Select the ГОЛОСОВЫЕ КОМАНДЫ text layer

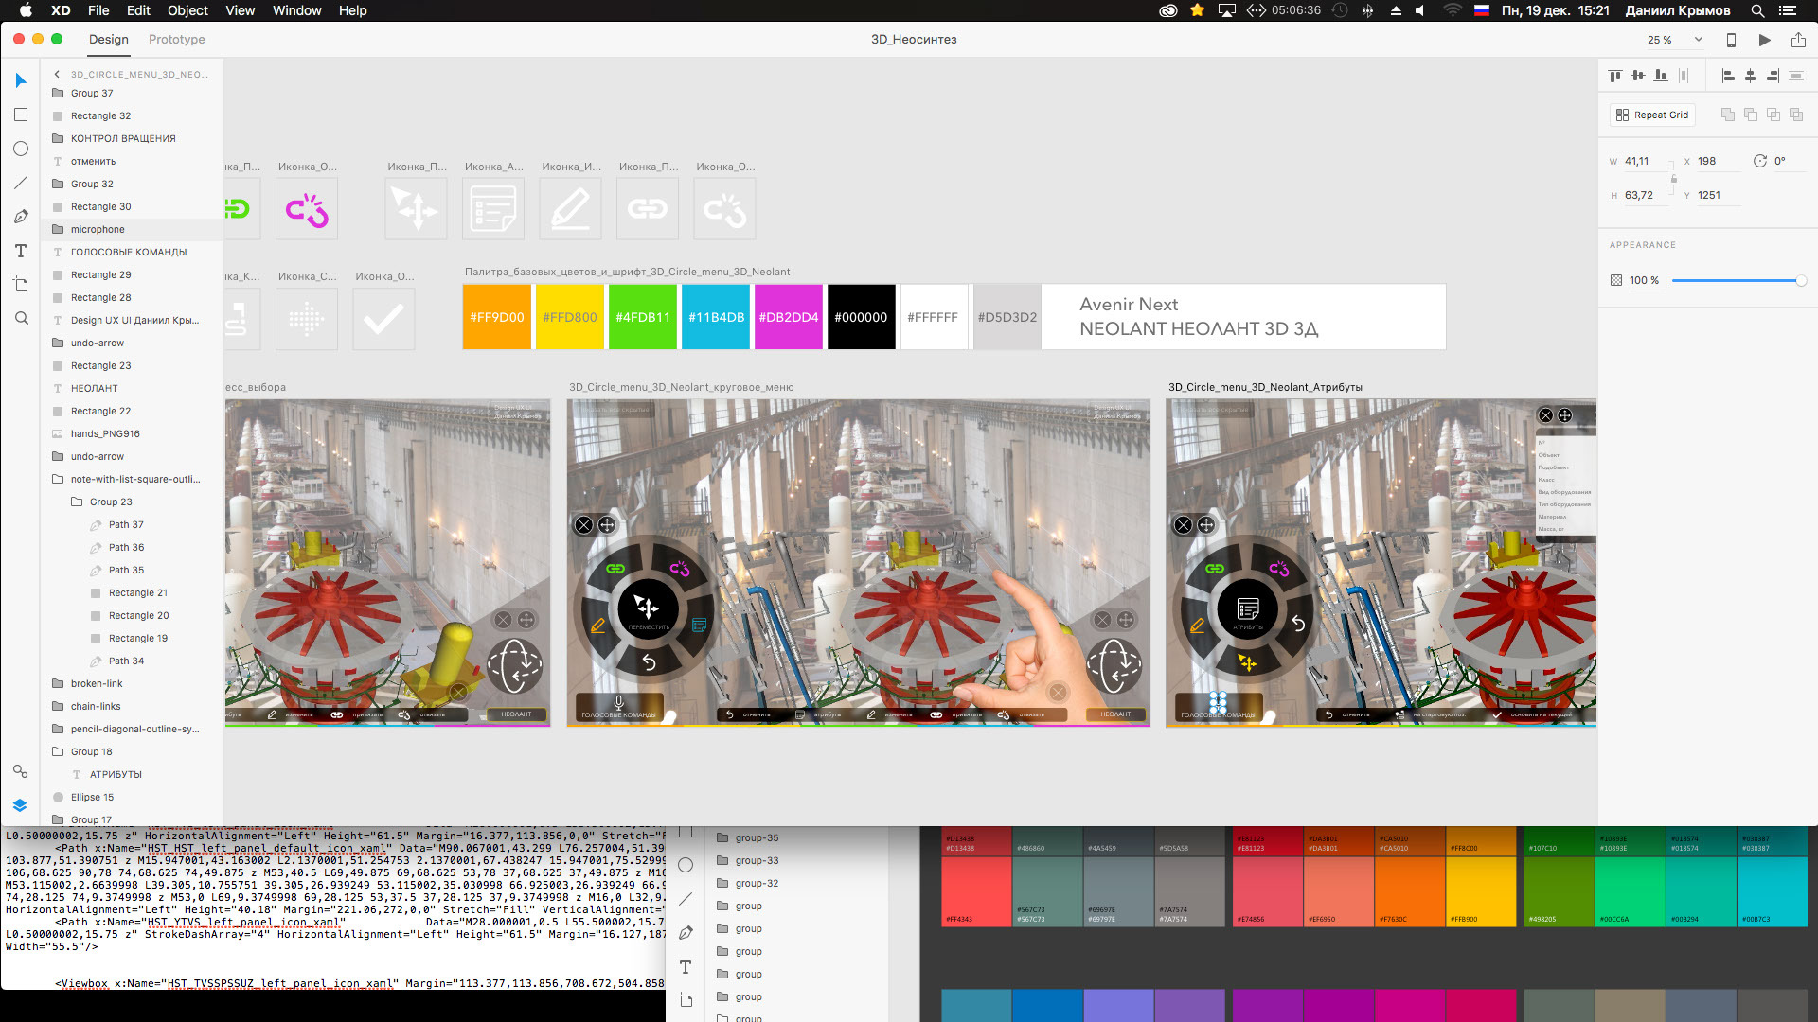point(133,252)
